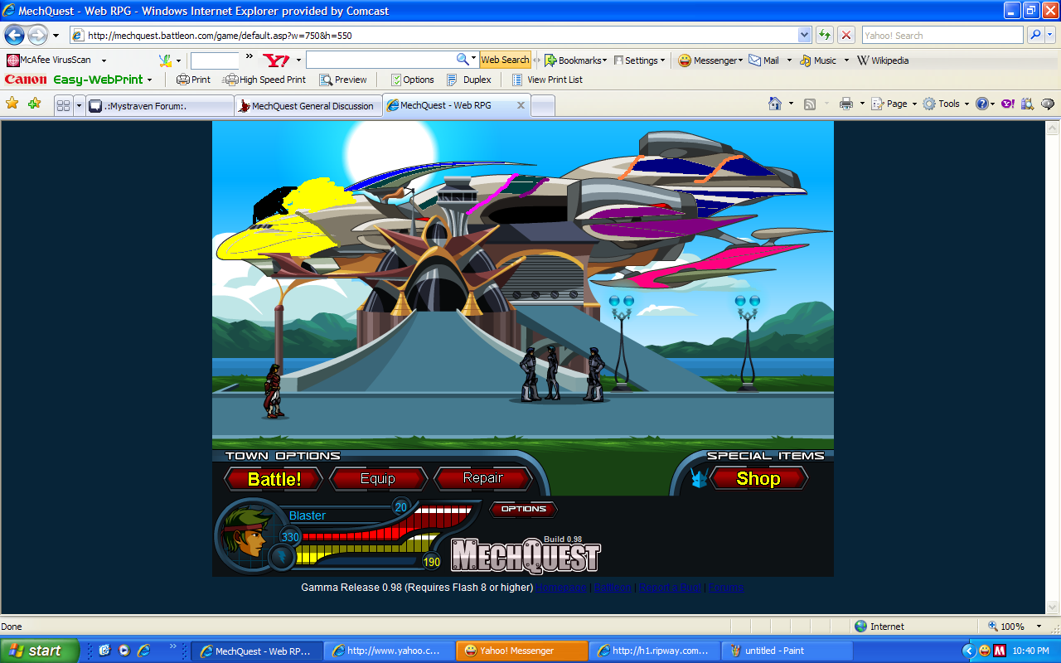Open the Yahoo Bookmarks dropdown

(x=605, y=60)
